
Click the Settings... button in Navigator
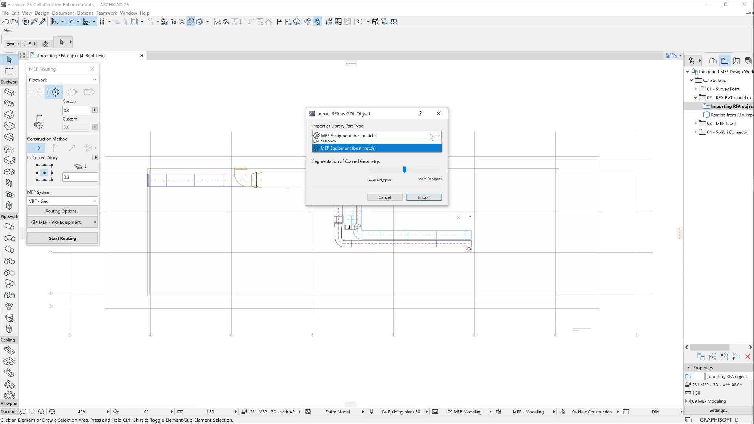[x=718, y=410]
